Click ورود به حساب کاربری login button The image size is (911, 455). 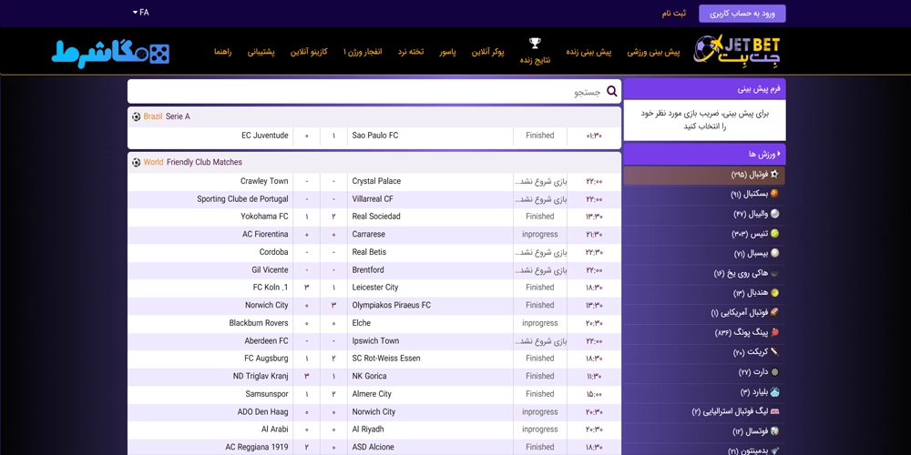coord(742,14)
